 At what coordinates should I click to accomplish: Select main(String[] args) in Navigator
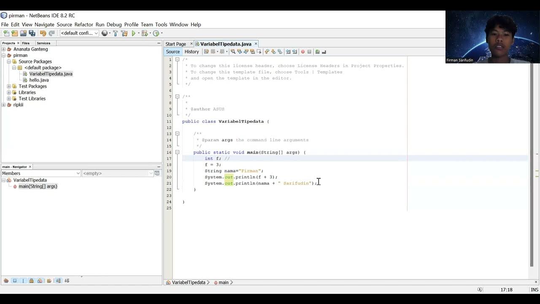pos(38,186)
